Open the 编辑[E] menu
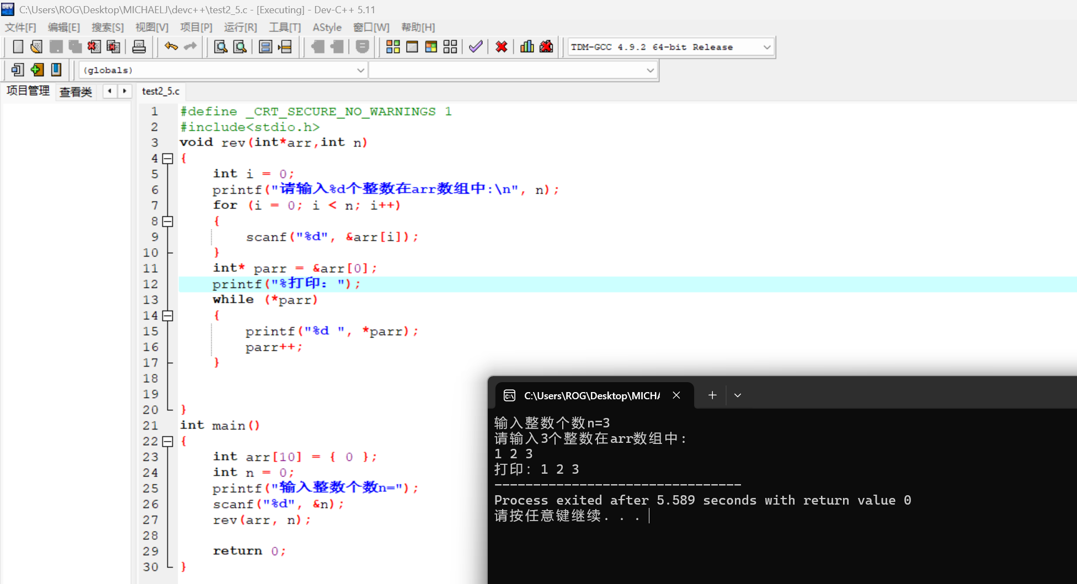 pos(64,28)
